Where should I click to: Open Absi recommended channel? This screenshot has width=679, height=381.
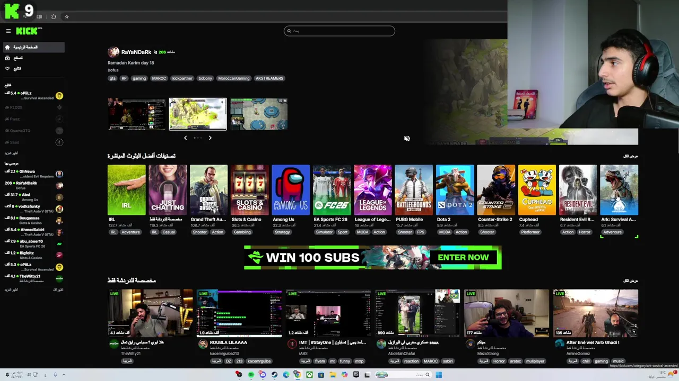[34, 197]
